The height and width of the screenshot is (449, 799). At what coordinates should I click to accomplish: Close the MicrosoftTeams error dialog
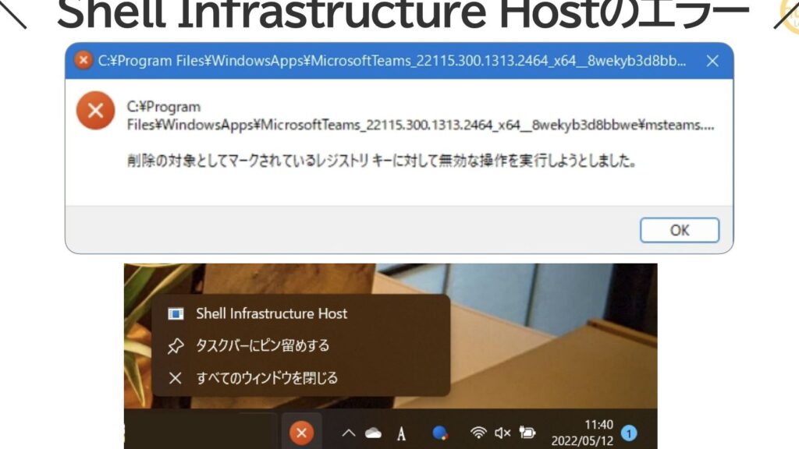tap(712, 61)
